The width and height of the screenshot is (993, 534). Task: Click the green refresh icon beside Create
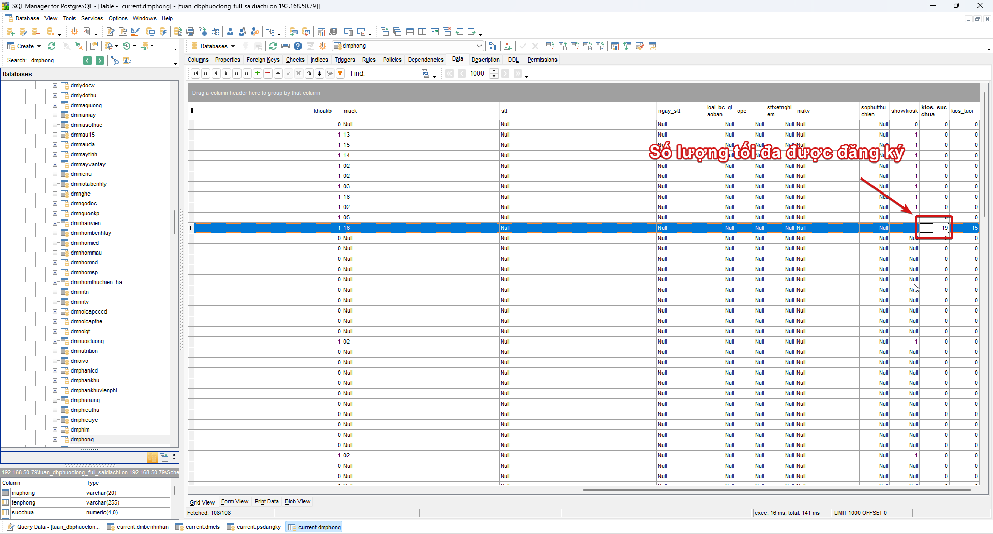pos(52,46)
